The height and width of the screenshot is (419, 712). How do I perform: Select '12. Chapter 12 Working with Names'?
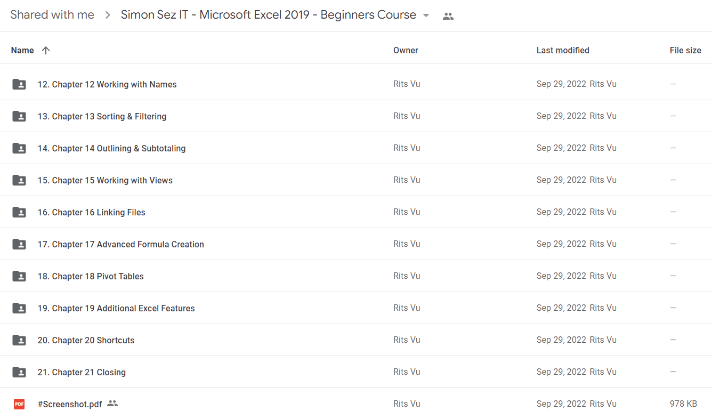(x=107, y=84)
